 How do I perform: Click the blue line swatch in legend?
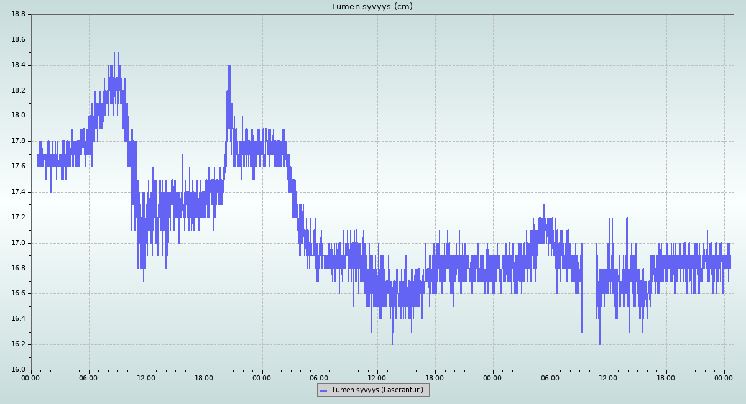(x=324, y=390)
